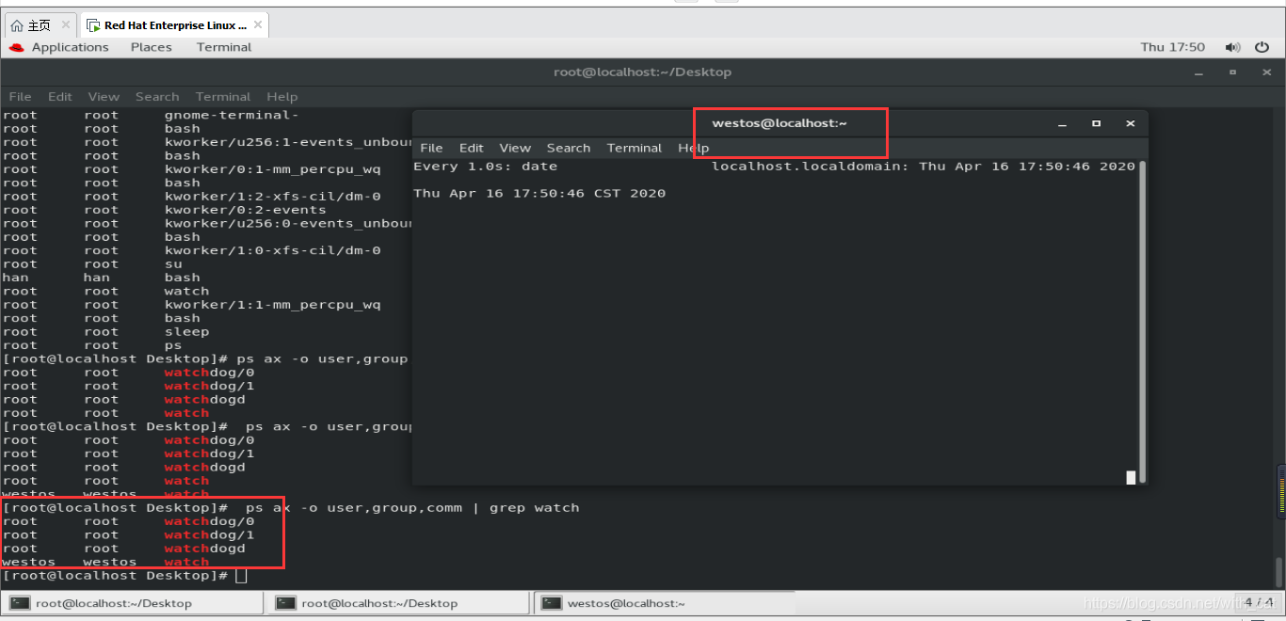Open Search menu in westos terminal
The image size is (1286, 621).
(569, 148)
